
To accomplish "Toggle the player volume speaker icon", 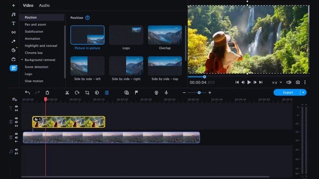I will [289, 83].
